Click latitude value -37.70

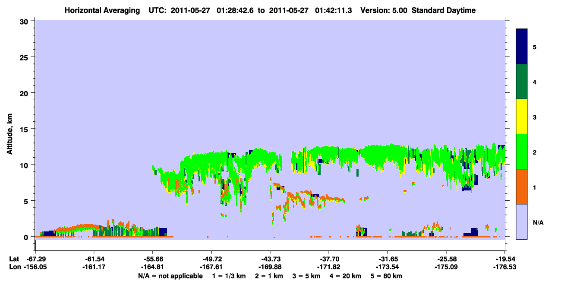point(329,259)
